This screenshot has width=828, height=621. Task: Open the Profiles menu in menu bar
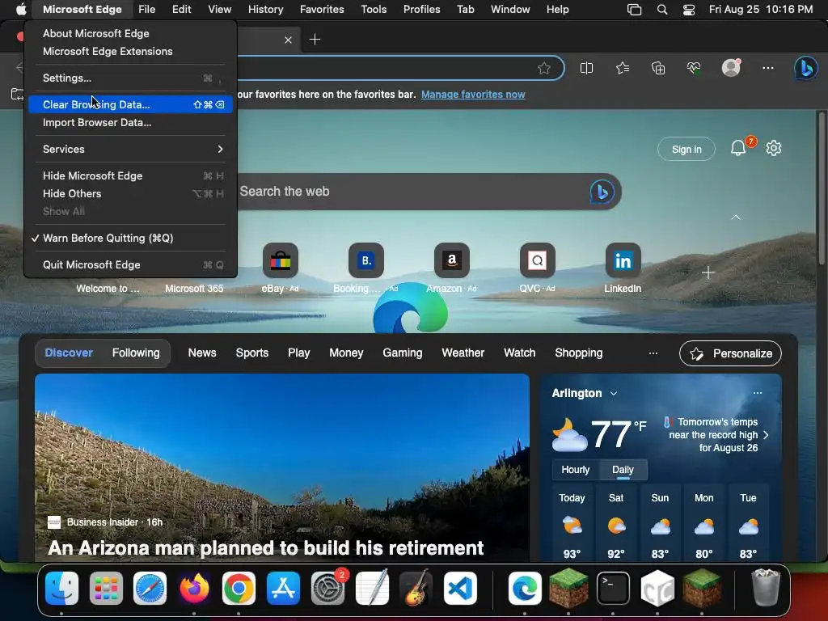pyautogui.click(x=421, y=10)
